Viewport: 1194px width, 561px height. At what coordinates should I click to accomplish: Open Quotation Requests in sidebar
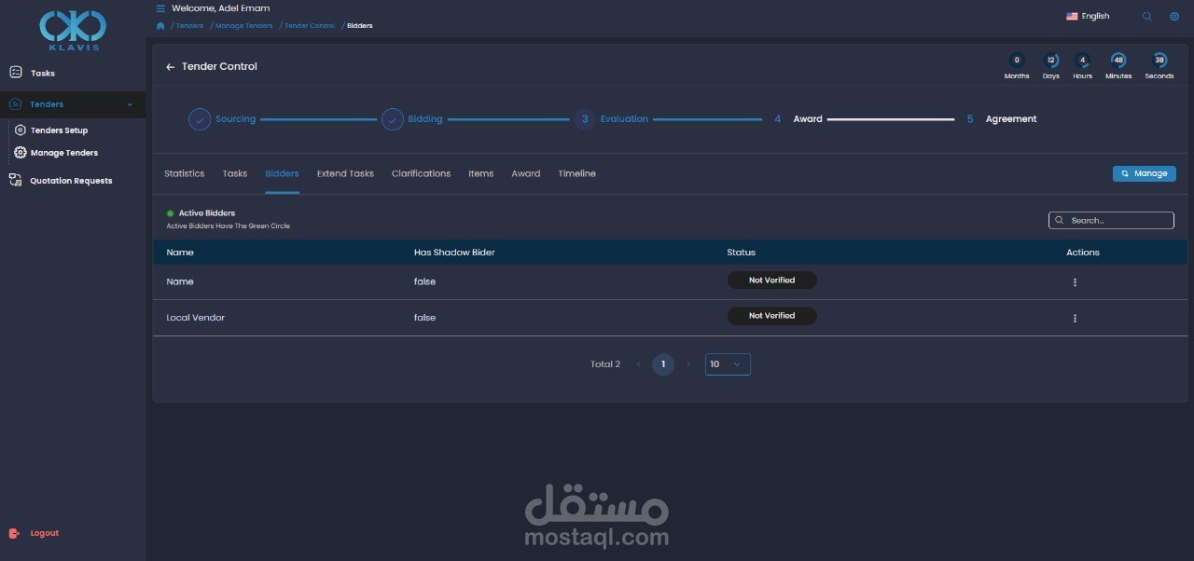click(71, 181)
